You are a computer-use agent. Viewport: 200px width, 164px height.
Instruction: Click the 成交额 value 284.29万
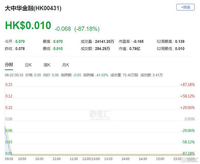[x=102, y=49]
